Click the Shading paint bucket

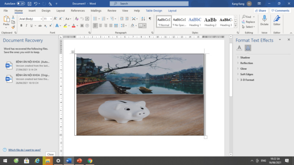[132, 26]
